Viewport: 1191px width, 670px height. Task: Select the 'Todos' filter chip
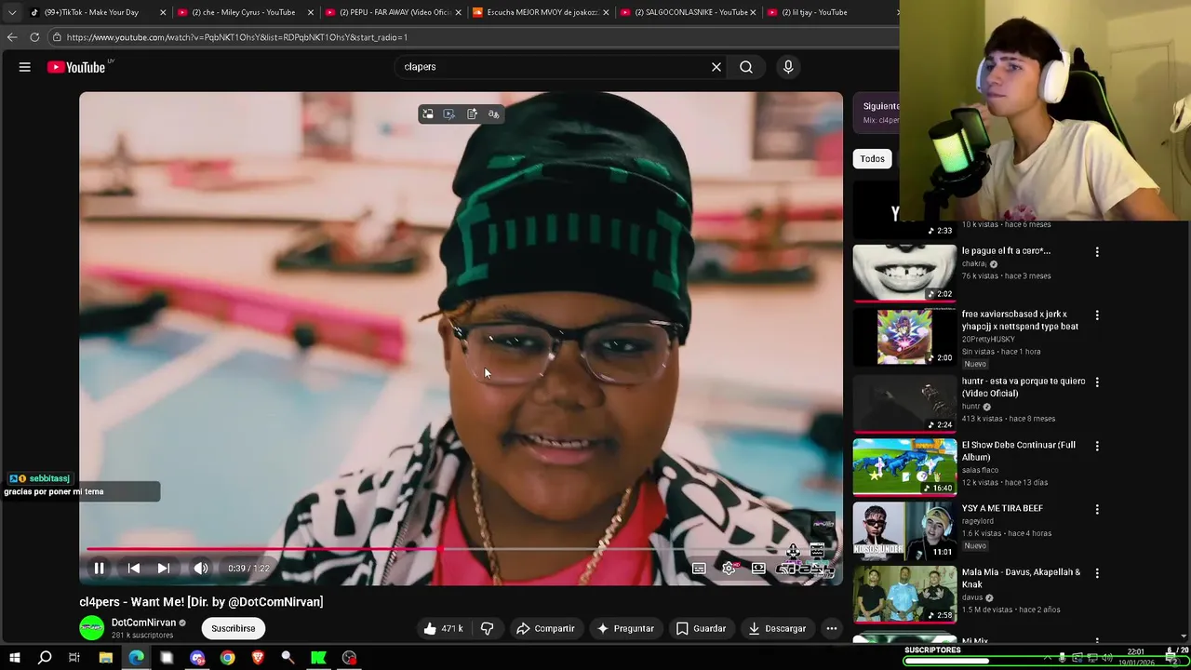873,159
